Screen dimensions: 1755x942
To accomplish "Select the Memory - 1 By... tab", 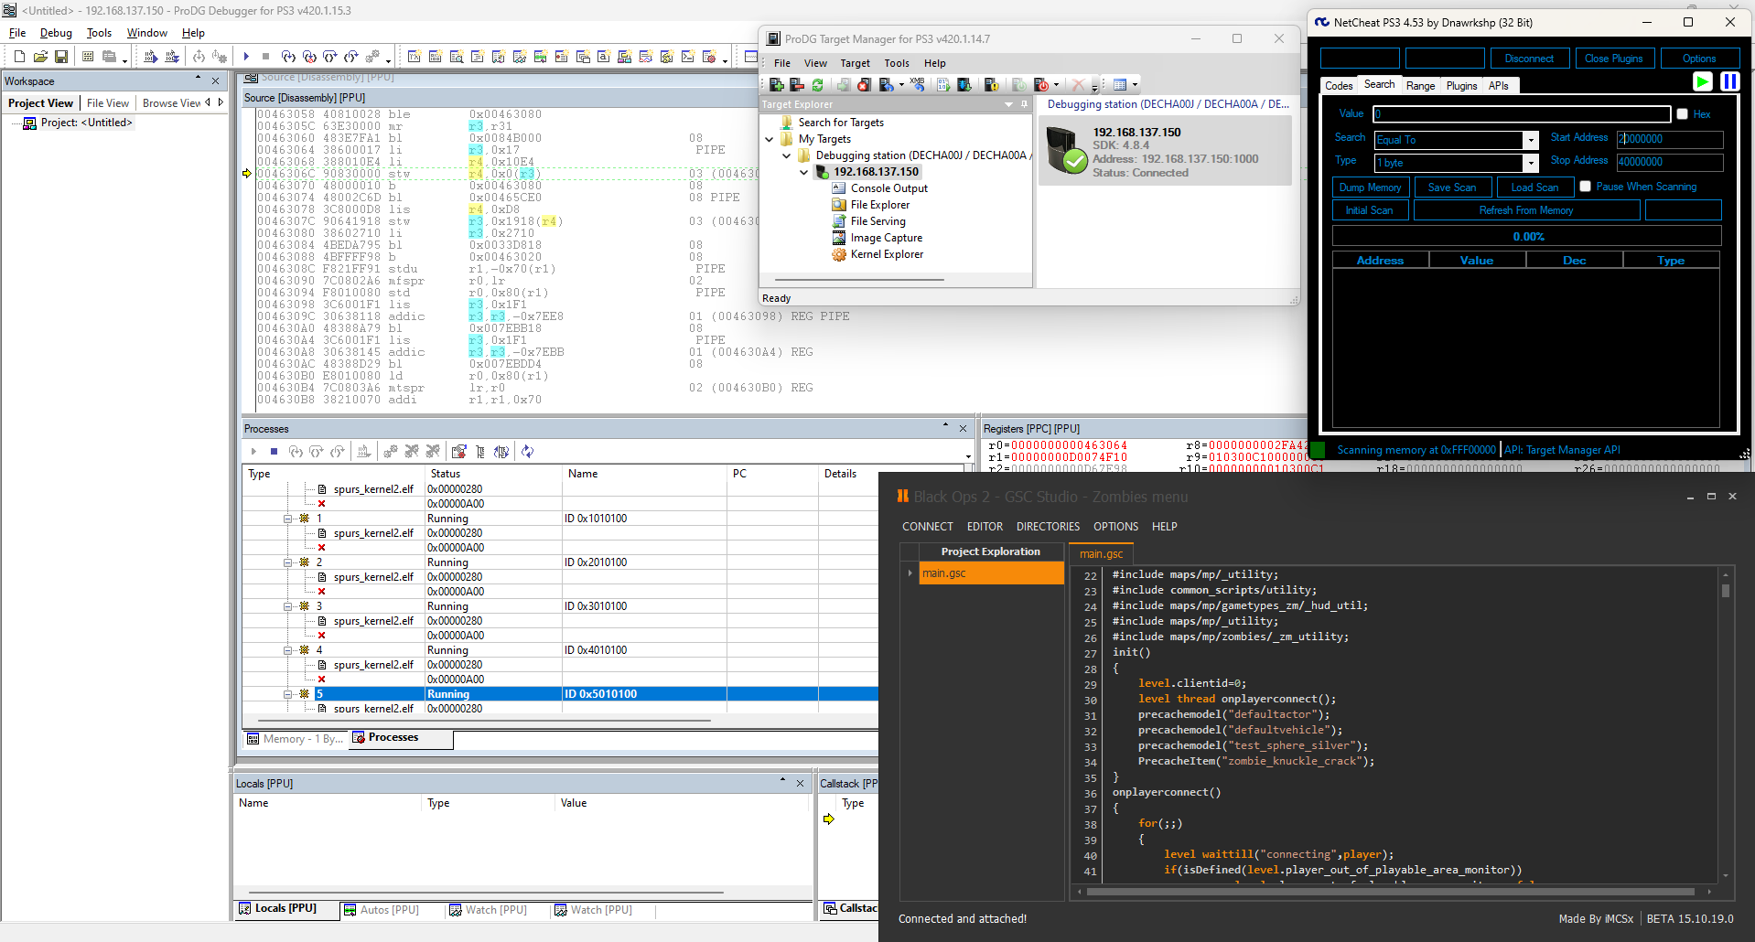I will (x=296, y=739).
